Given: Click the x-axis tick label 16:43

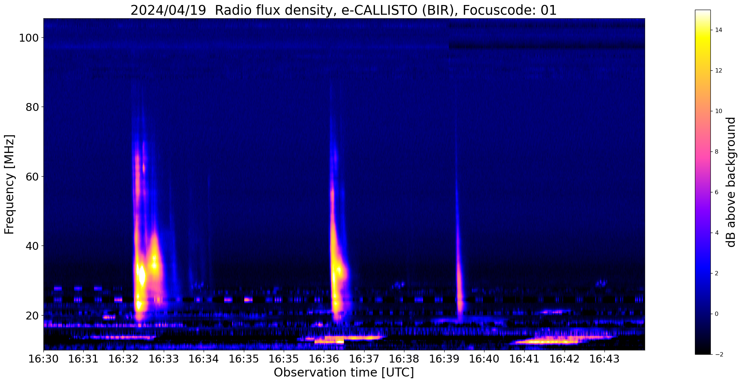Looking at the screenshot, I should pyautogui.click(x=604, y=359).
